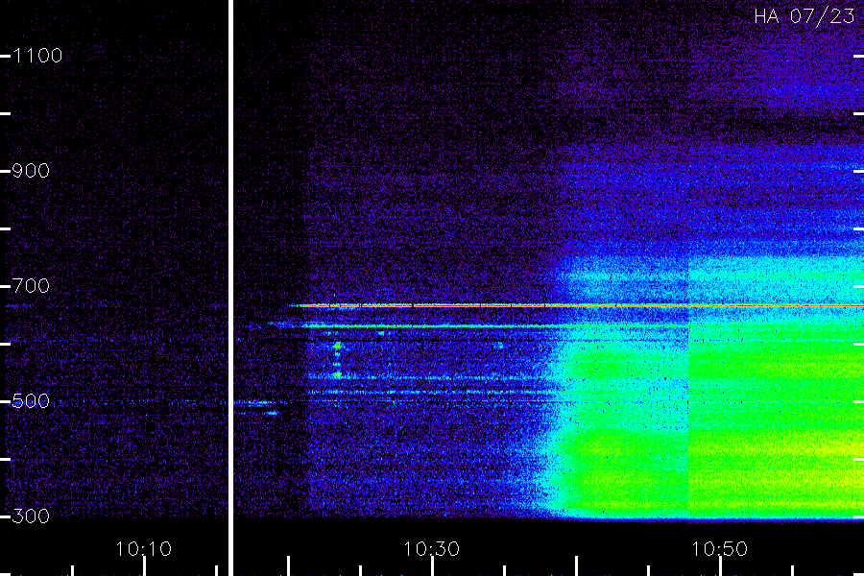
Task: Click the 10:30 time axis label
Action: click(431, 549)
